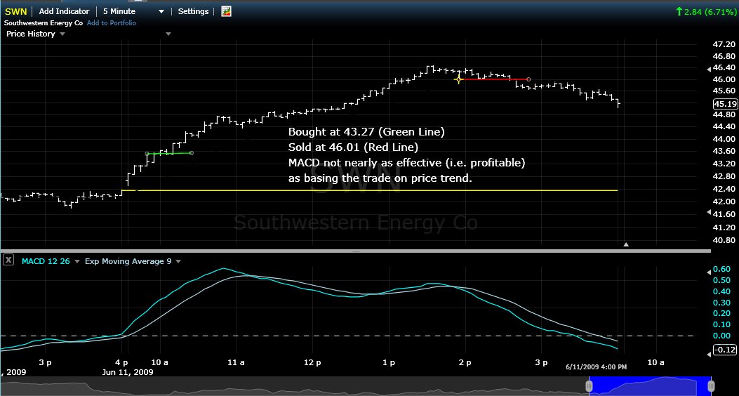Click Add to Portfolio link

pyautogui.click(x=112, y=22)
